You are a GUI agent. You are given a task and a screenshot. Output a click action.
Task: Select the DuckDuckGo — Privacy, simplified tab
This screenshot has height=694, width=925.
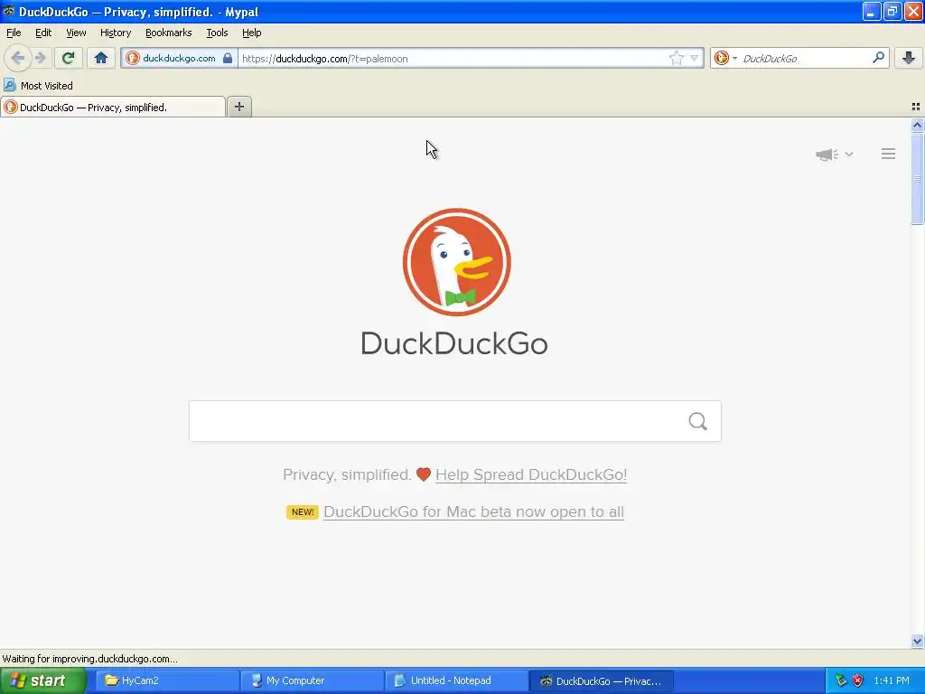(113, 107)
